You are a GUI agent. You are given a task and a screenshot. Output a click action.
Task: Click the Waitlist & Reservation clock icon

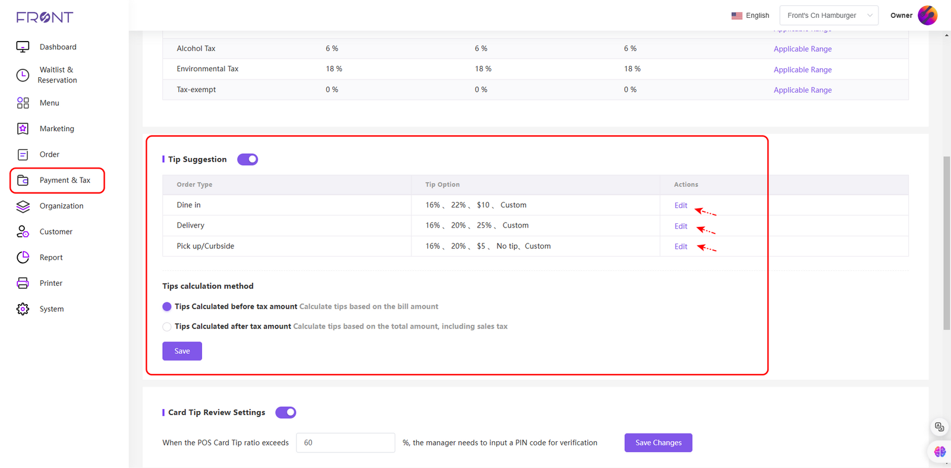pos(23,75)
